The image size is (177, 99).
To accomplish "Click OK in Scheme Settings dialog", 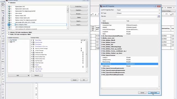I will pos(84,80).
